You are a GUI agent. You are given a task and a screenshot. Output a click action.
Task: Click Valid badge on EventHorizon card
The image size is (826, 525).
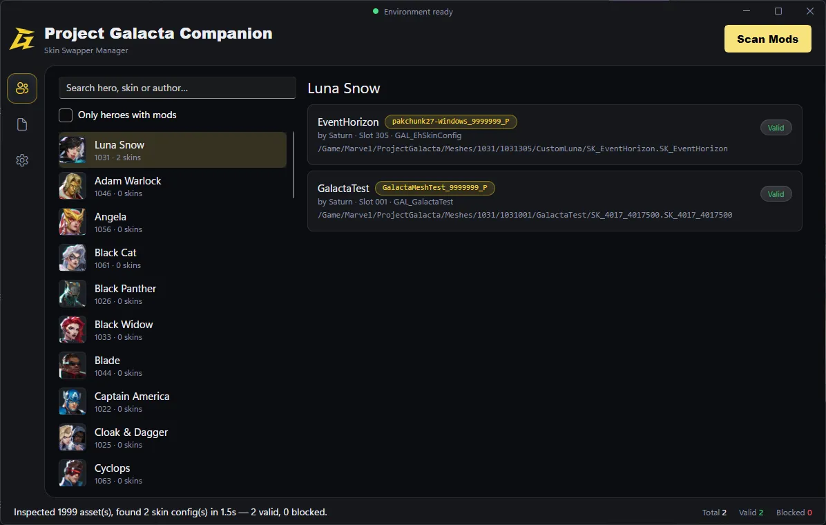(776, 128)
